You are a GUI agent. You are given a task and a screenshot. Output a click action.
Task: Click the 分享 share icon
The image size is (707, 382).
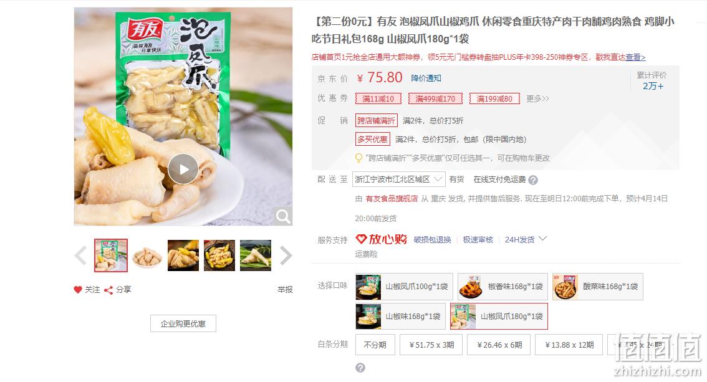(x=108, y=290)
